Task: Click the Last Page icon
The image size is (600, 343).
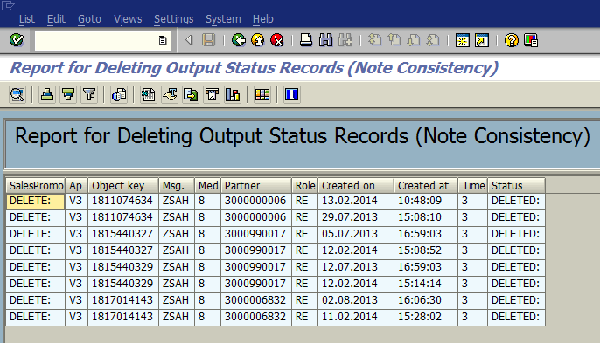Action: (x=433, y=40)
